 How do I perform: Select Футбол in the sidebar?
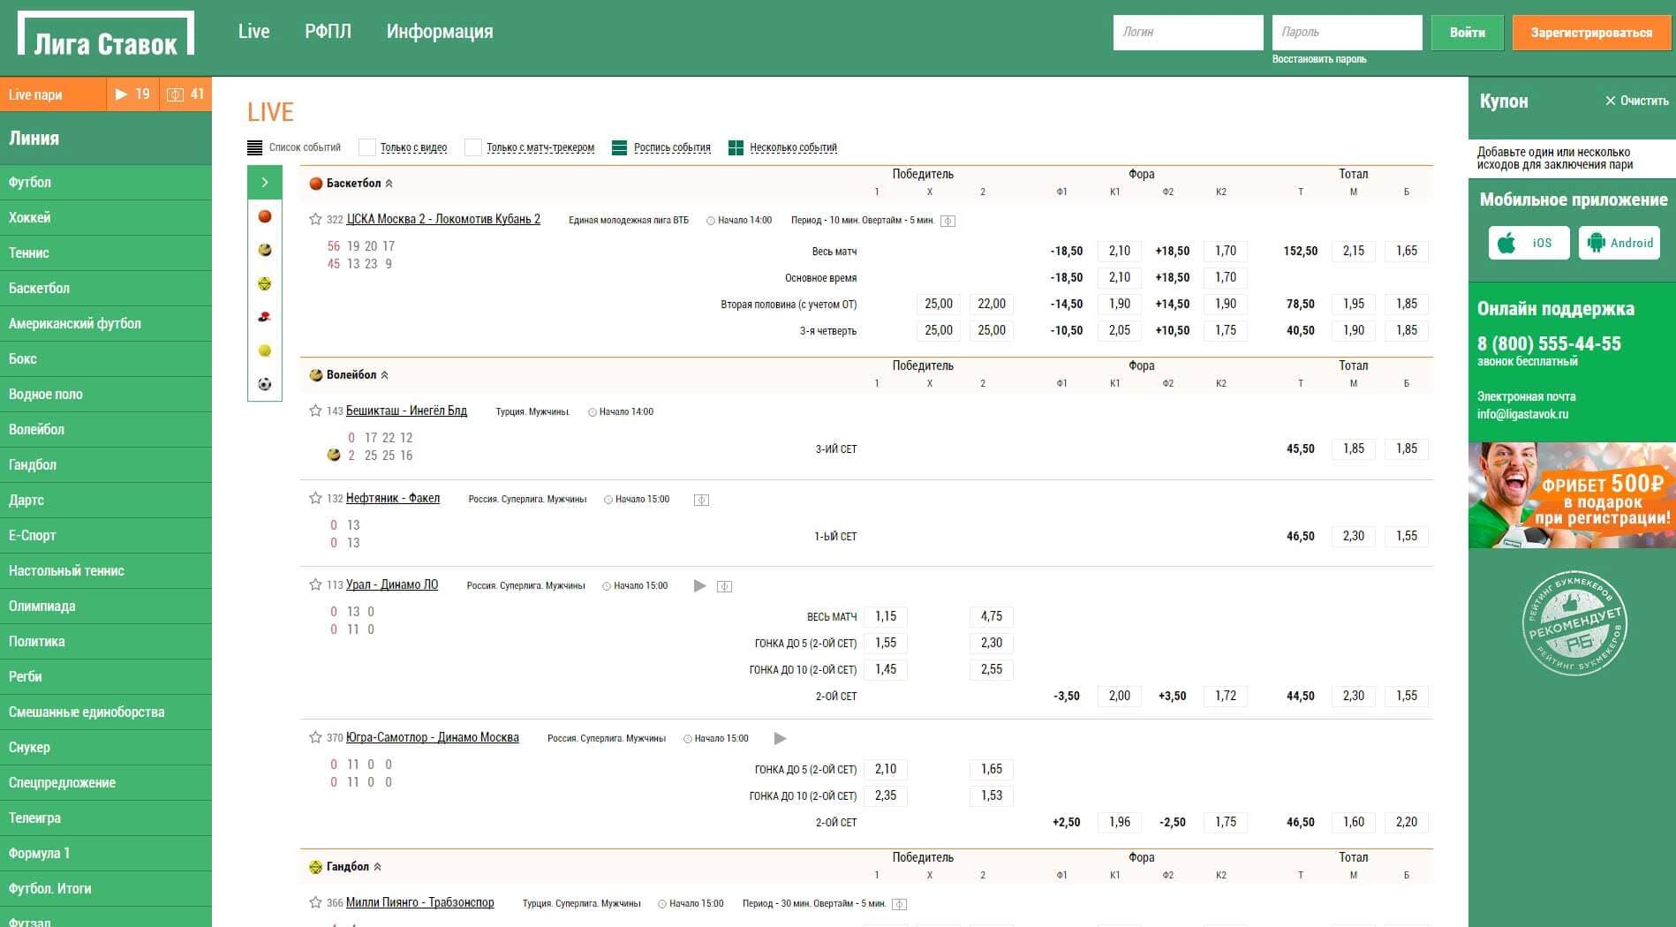point(106,182)
